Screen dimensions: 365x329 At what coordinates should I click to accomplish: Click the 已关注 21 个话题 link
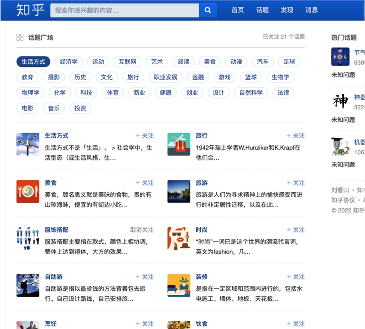(284, 37)
